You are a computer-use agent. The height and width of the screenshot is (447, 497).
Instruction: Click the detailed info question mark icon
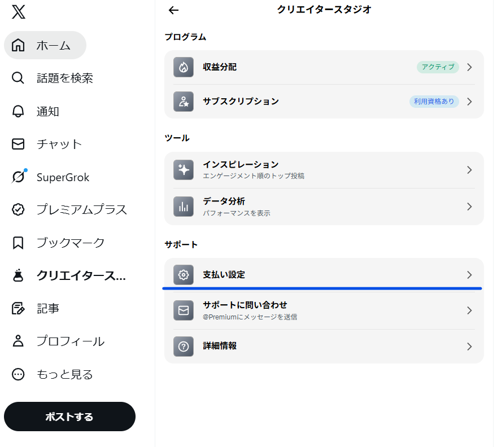183,347
